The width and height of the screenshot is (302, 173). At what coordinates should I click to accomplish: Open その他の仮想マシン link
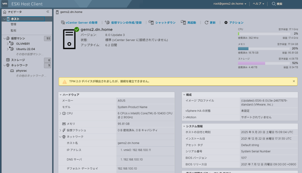pyautogui.click(x=30, y=54)
